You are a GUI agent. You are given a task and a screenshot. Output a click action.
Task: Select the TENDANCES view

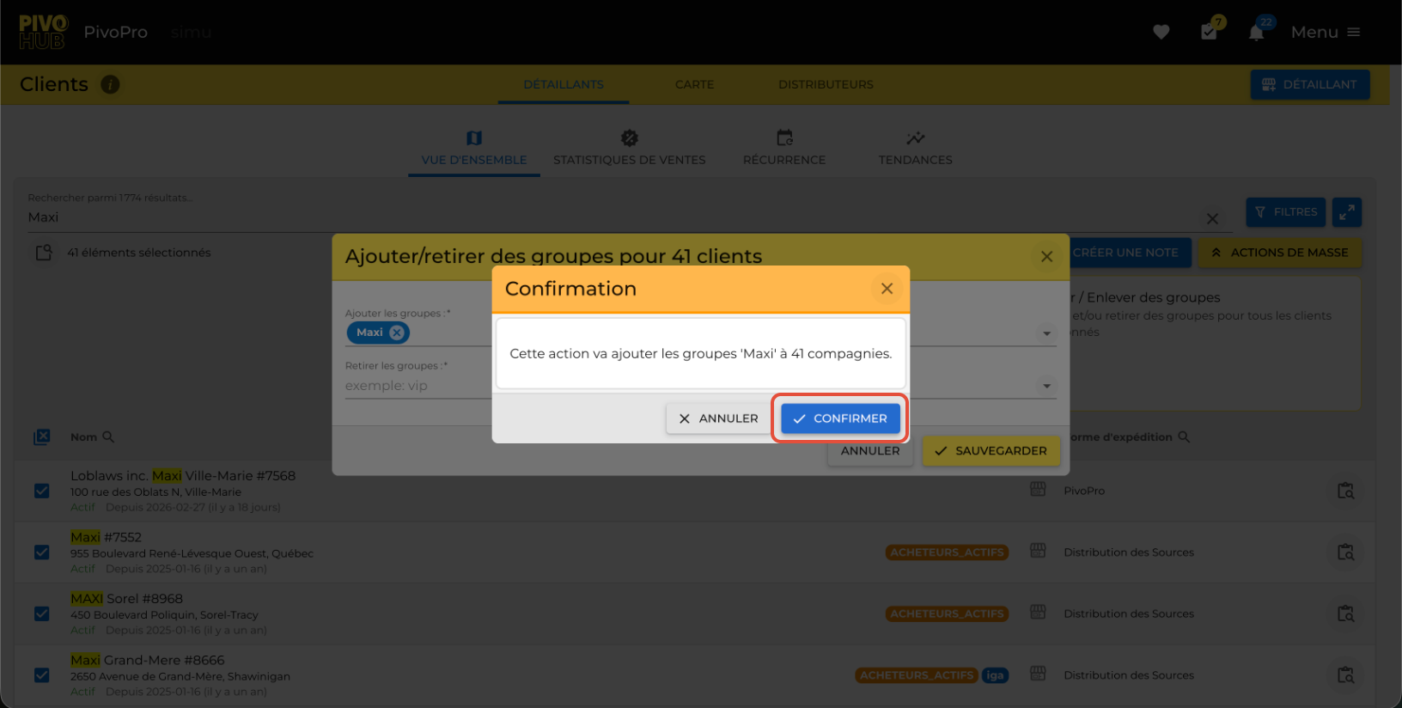[915, 149]
